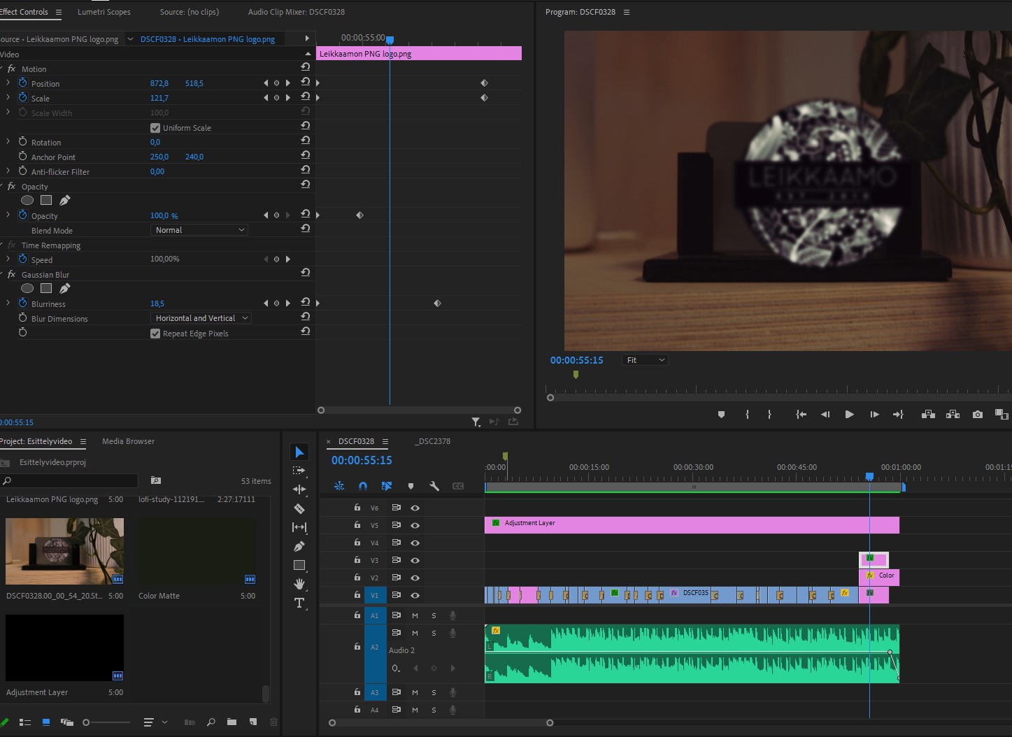This screenshot has width=1012, height=737.
Task: Switch to the Lumetri Scopes tab
Action: [x=104, y=12]
